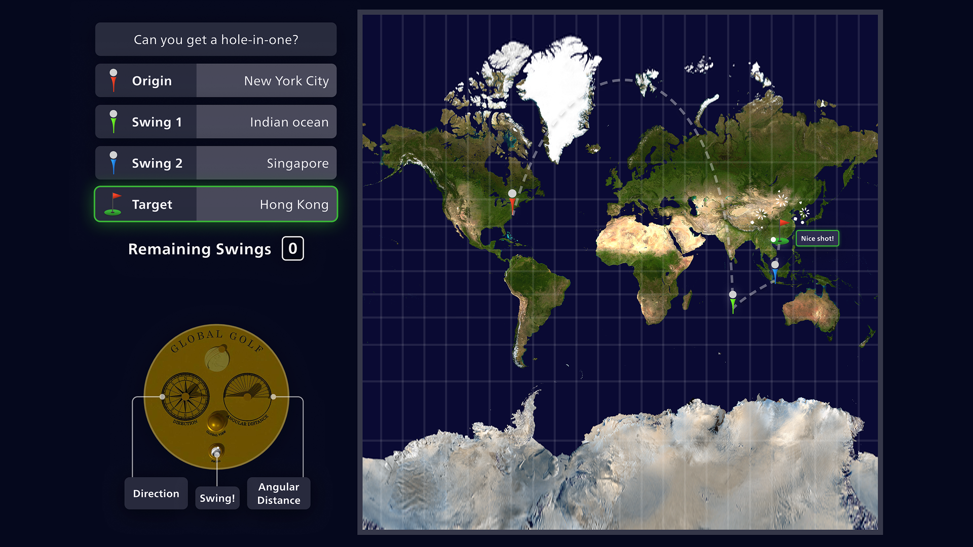This screenshot has width=973, height=547.
Task: Select the Swing 2 Singapore row
Action: pos(216,163)
